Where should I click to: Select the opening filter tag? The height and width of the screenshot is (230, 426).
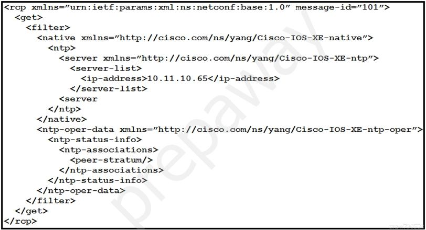48,28
